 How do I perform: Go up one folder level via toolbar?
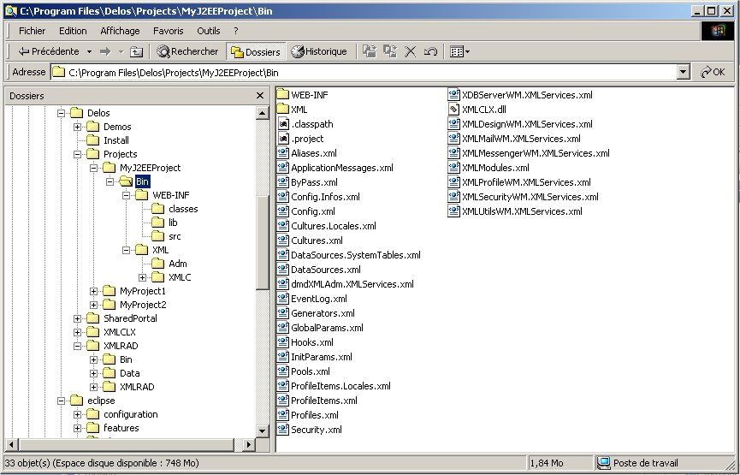[136, 51]
